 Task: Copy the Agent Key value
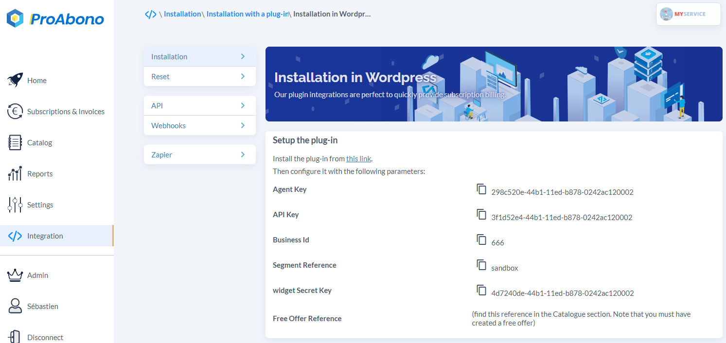pyautogui.click(x=481, y=189)
